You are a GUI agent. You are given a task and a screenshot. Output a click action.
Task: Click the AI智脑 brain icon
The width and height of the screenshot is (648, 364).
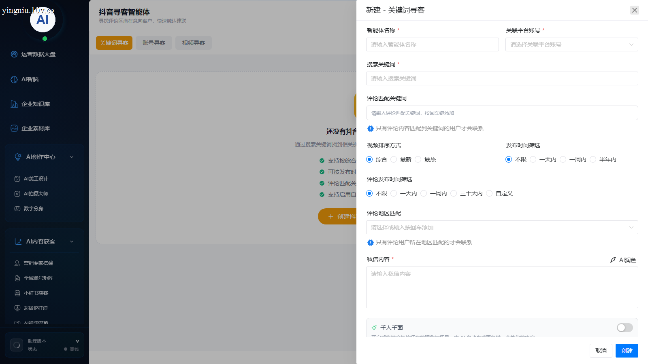pos(14,79)
